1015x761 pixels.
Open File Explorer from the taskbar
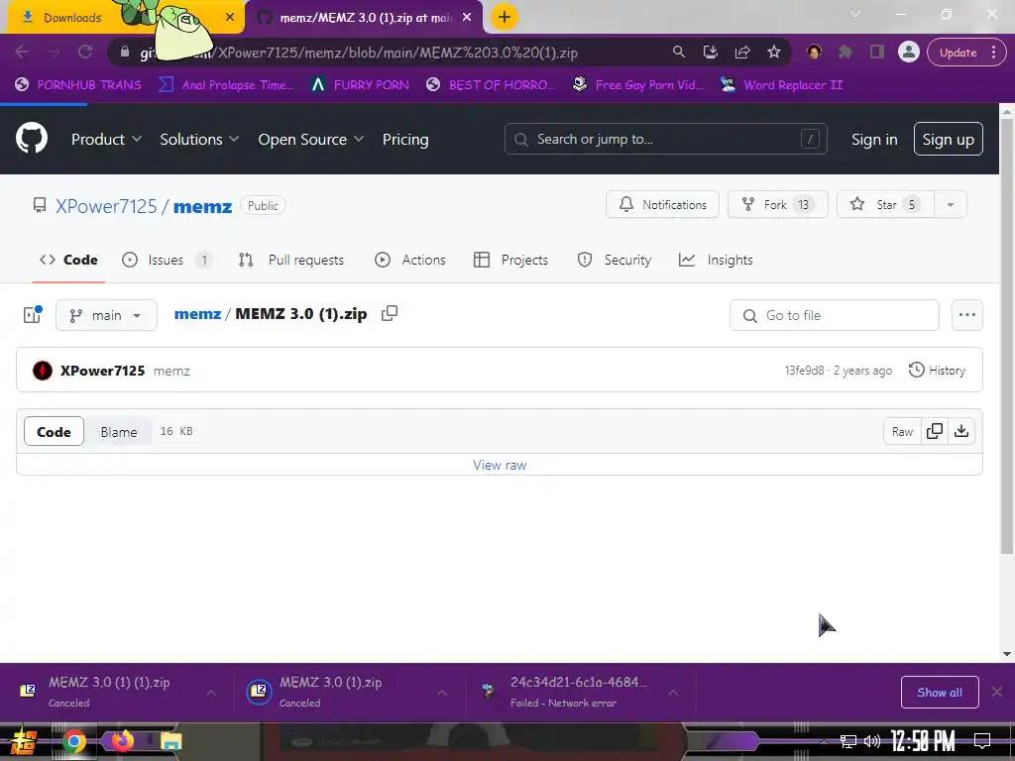pos(170,741)
